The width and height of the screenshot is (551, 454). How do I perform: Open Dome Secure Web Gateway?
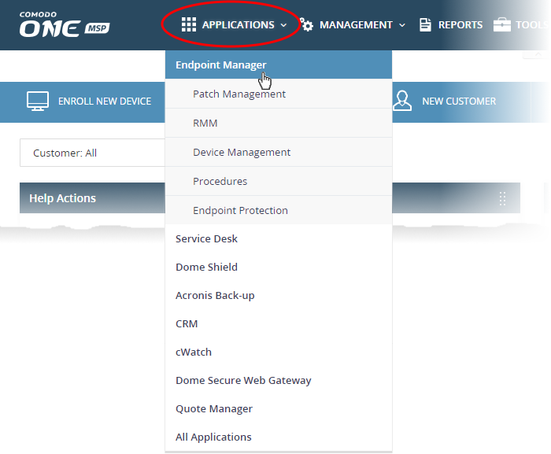coord(279,381)
